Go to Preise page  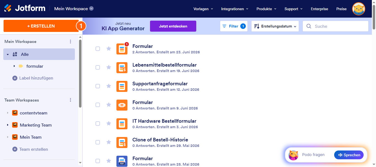[341, 9]
